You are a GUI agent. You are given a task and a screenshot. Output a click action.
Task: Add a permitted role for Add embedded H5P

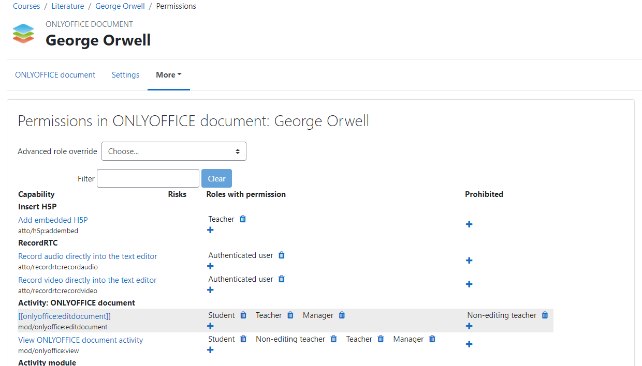210,230
